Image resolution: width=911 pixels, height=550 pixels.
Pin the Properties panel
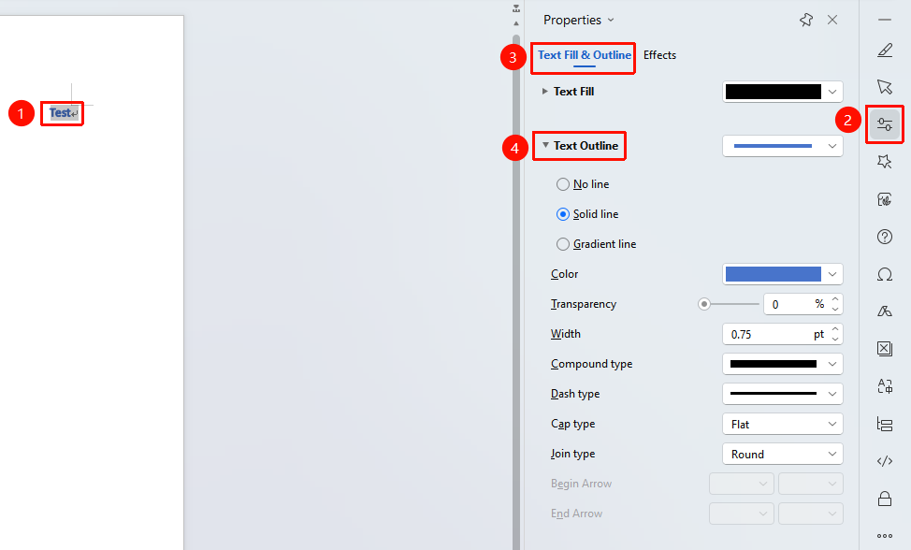(806, 21)
